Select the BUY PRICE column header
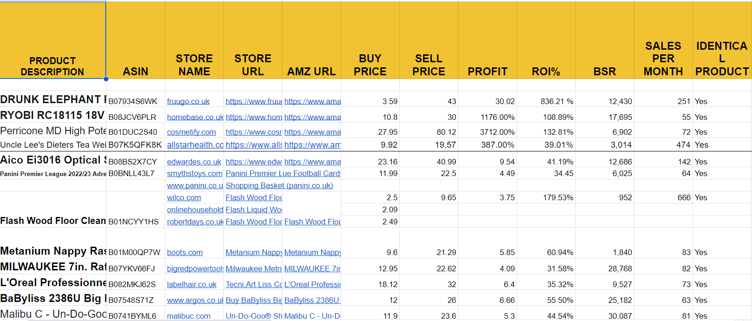The width and height of the screenshot is (752, 321). 370,40
